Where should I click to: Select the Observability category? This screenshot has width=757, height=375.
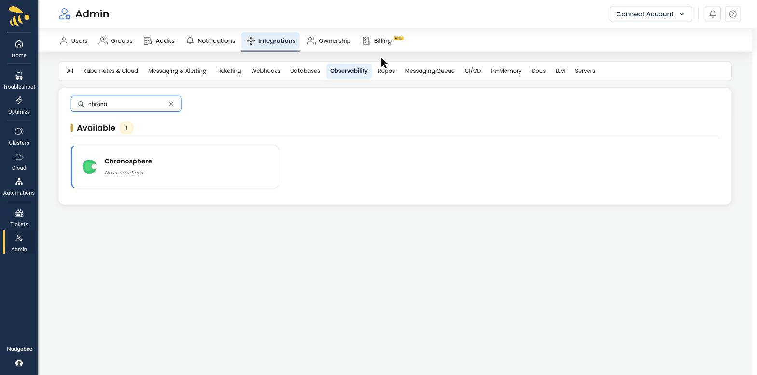[x=349, y=71]
